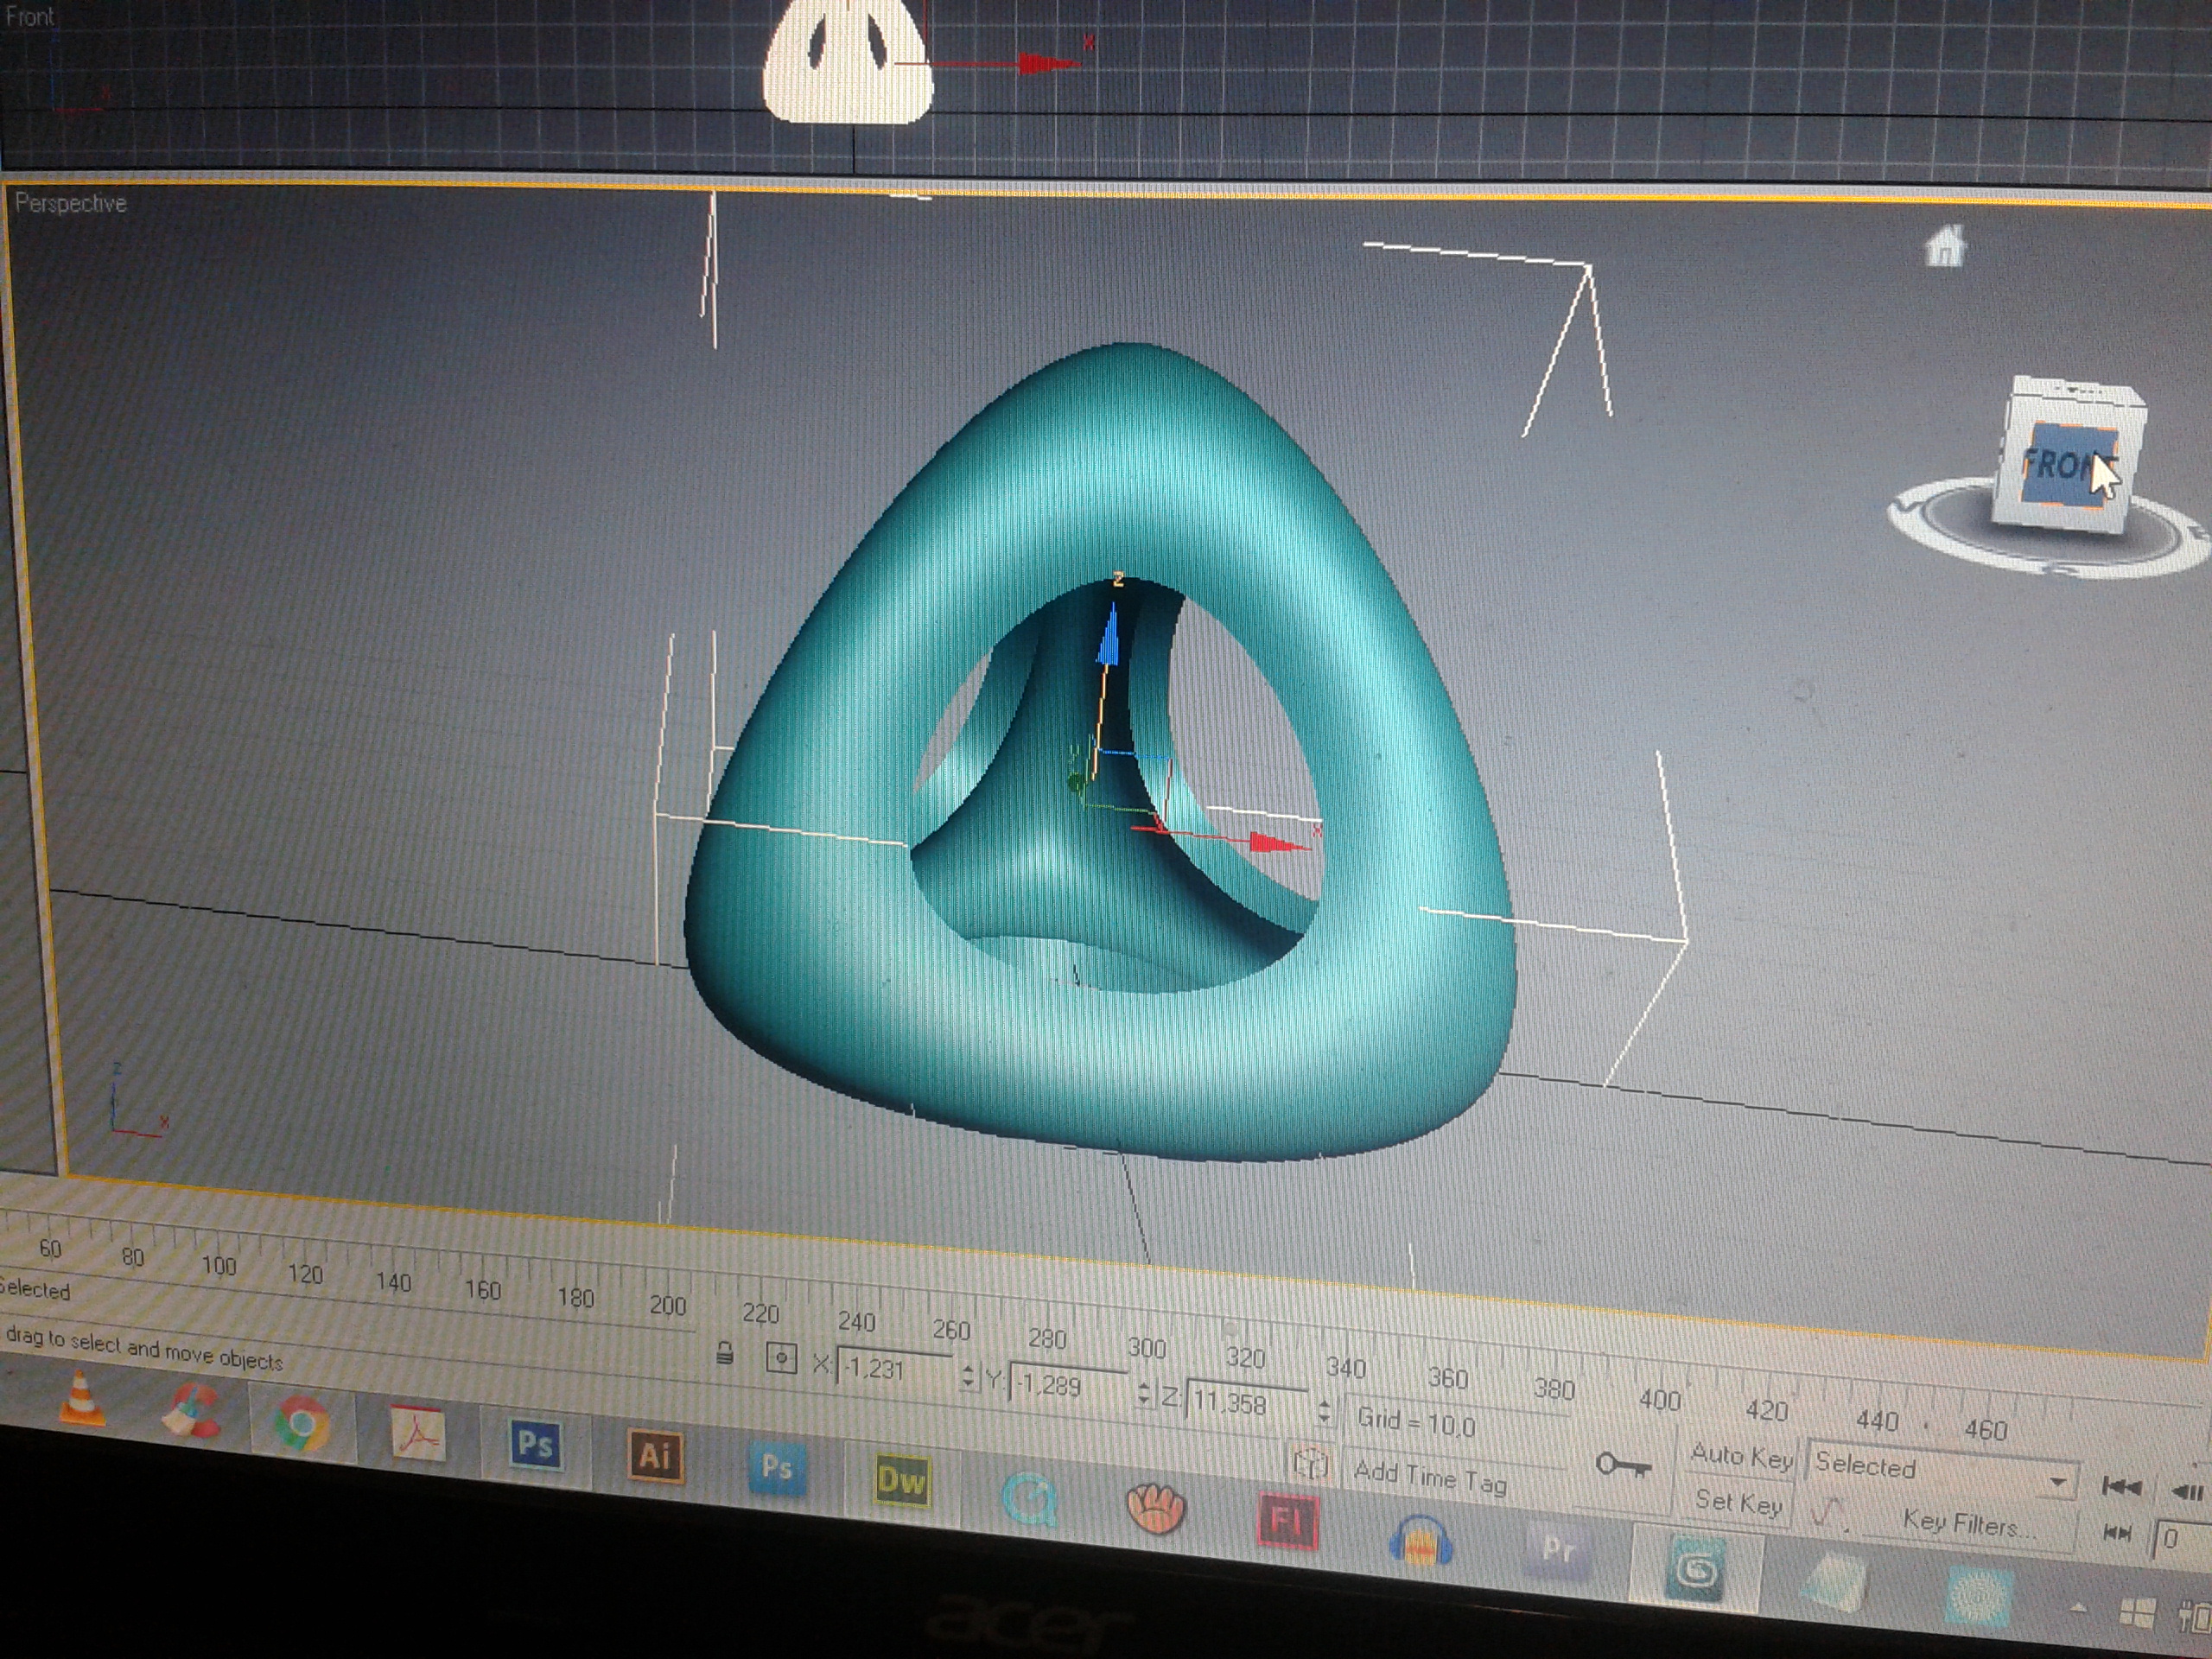Click the 3ds Max taskbar icon

(1694, 1570)
